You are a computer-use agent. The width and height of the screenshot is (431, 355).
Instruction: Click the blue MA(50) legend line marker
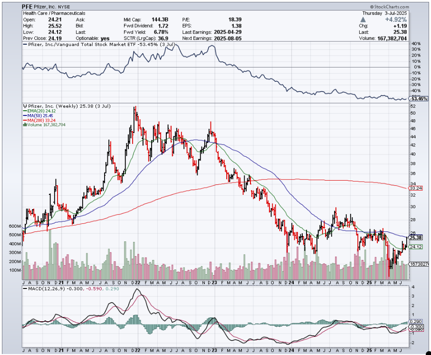point(25,116)
